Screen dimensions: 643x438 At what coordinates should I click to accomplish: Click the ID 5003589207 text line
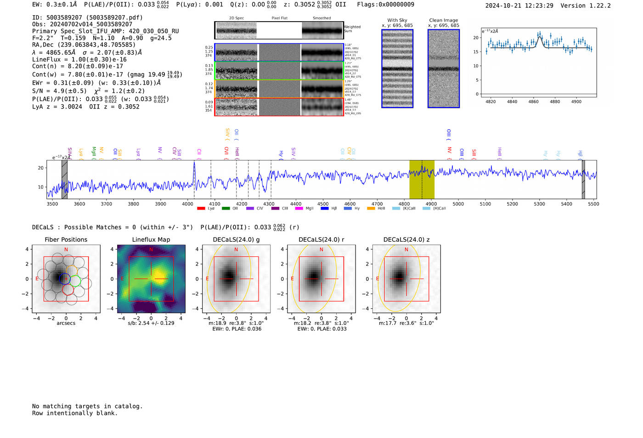pos(87,17)
